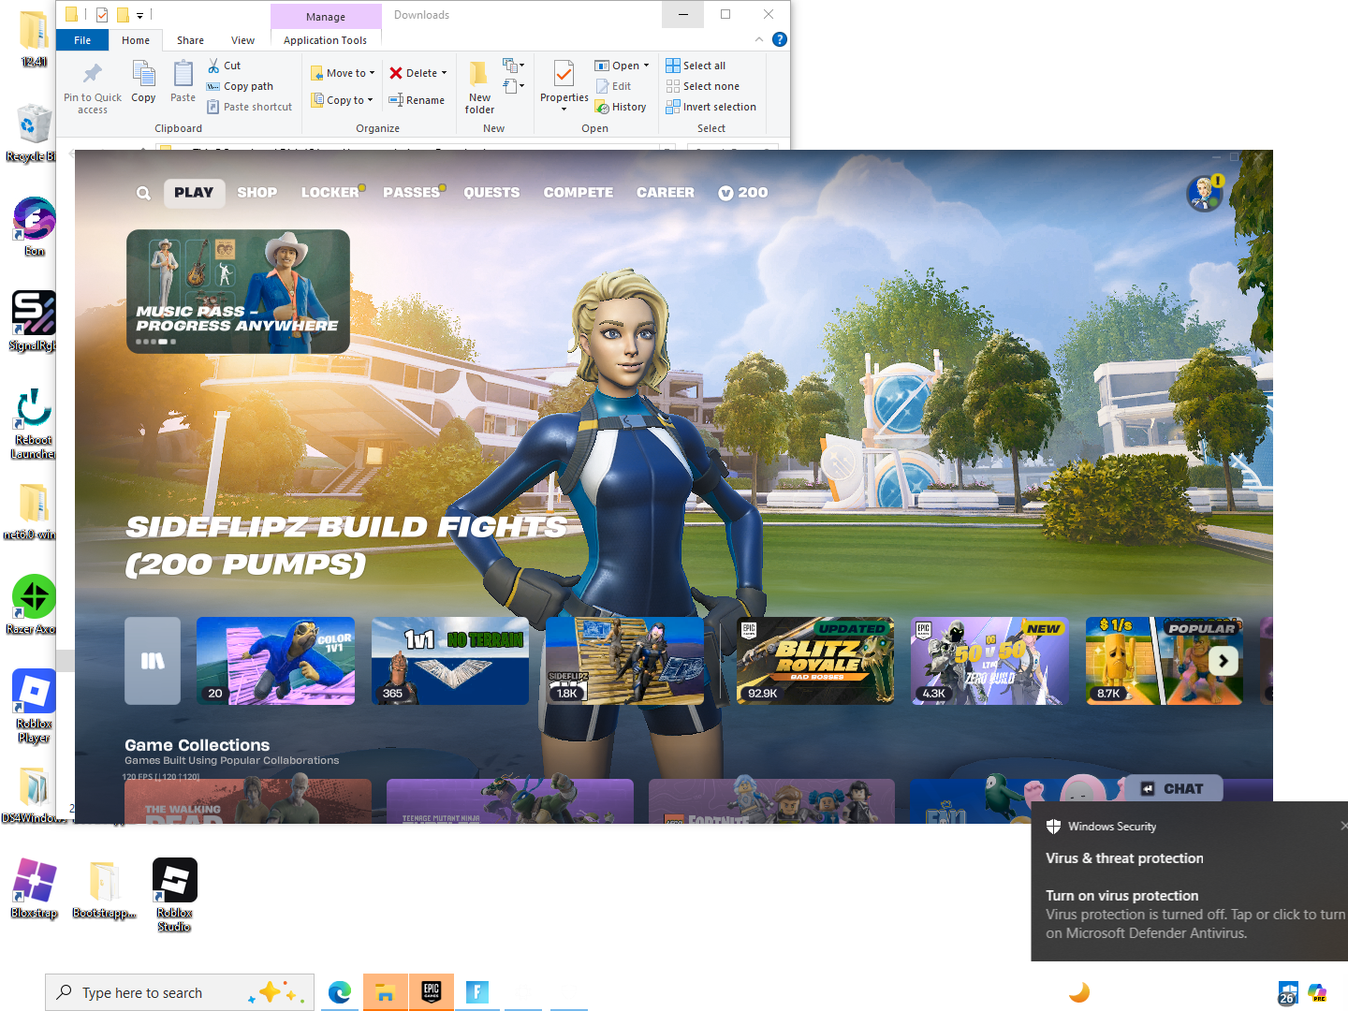
Task: Open the V-Bucks 200 balance
Action: click(743, 193)
